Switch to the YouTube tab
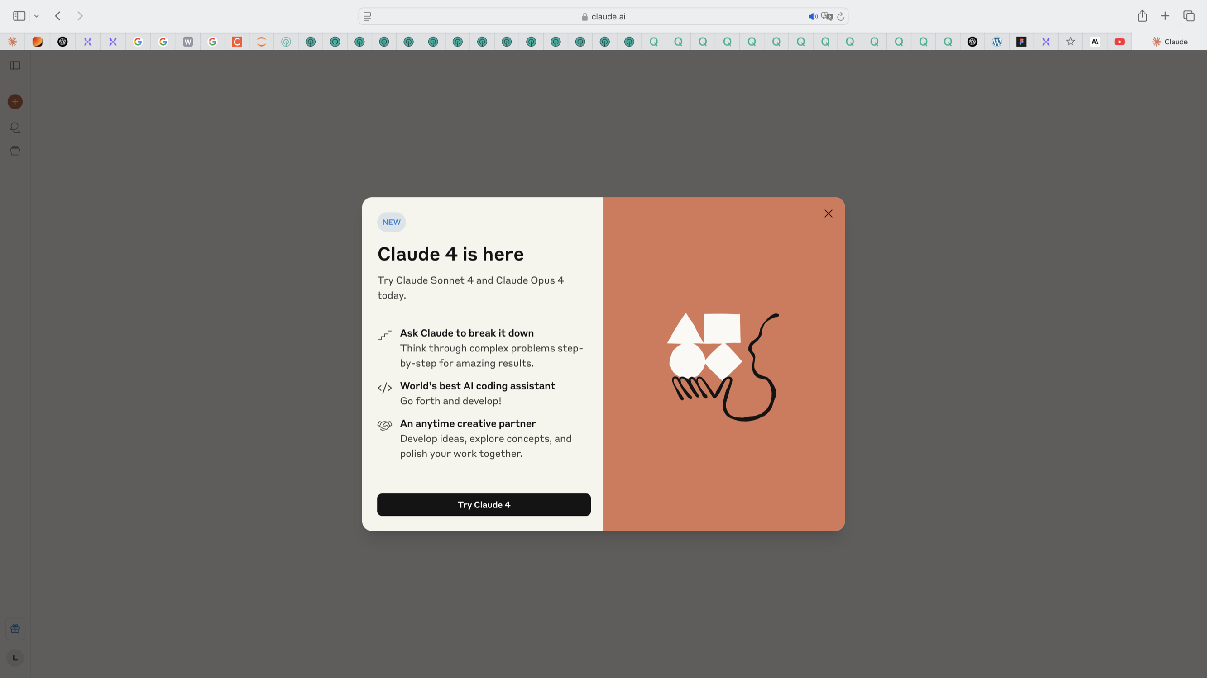1207x678 pixels. coord(1119,42)
